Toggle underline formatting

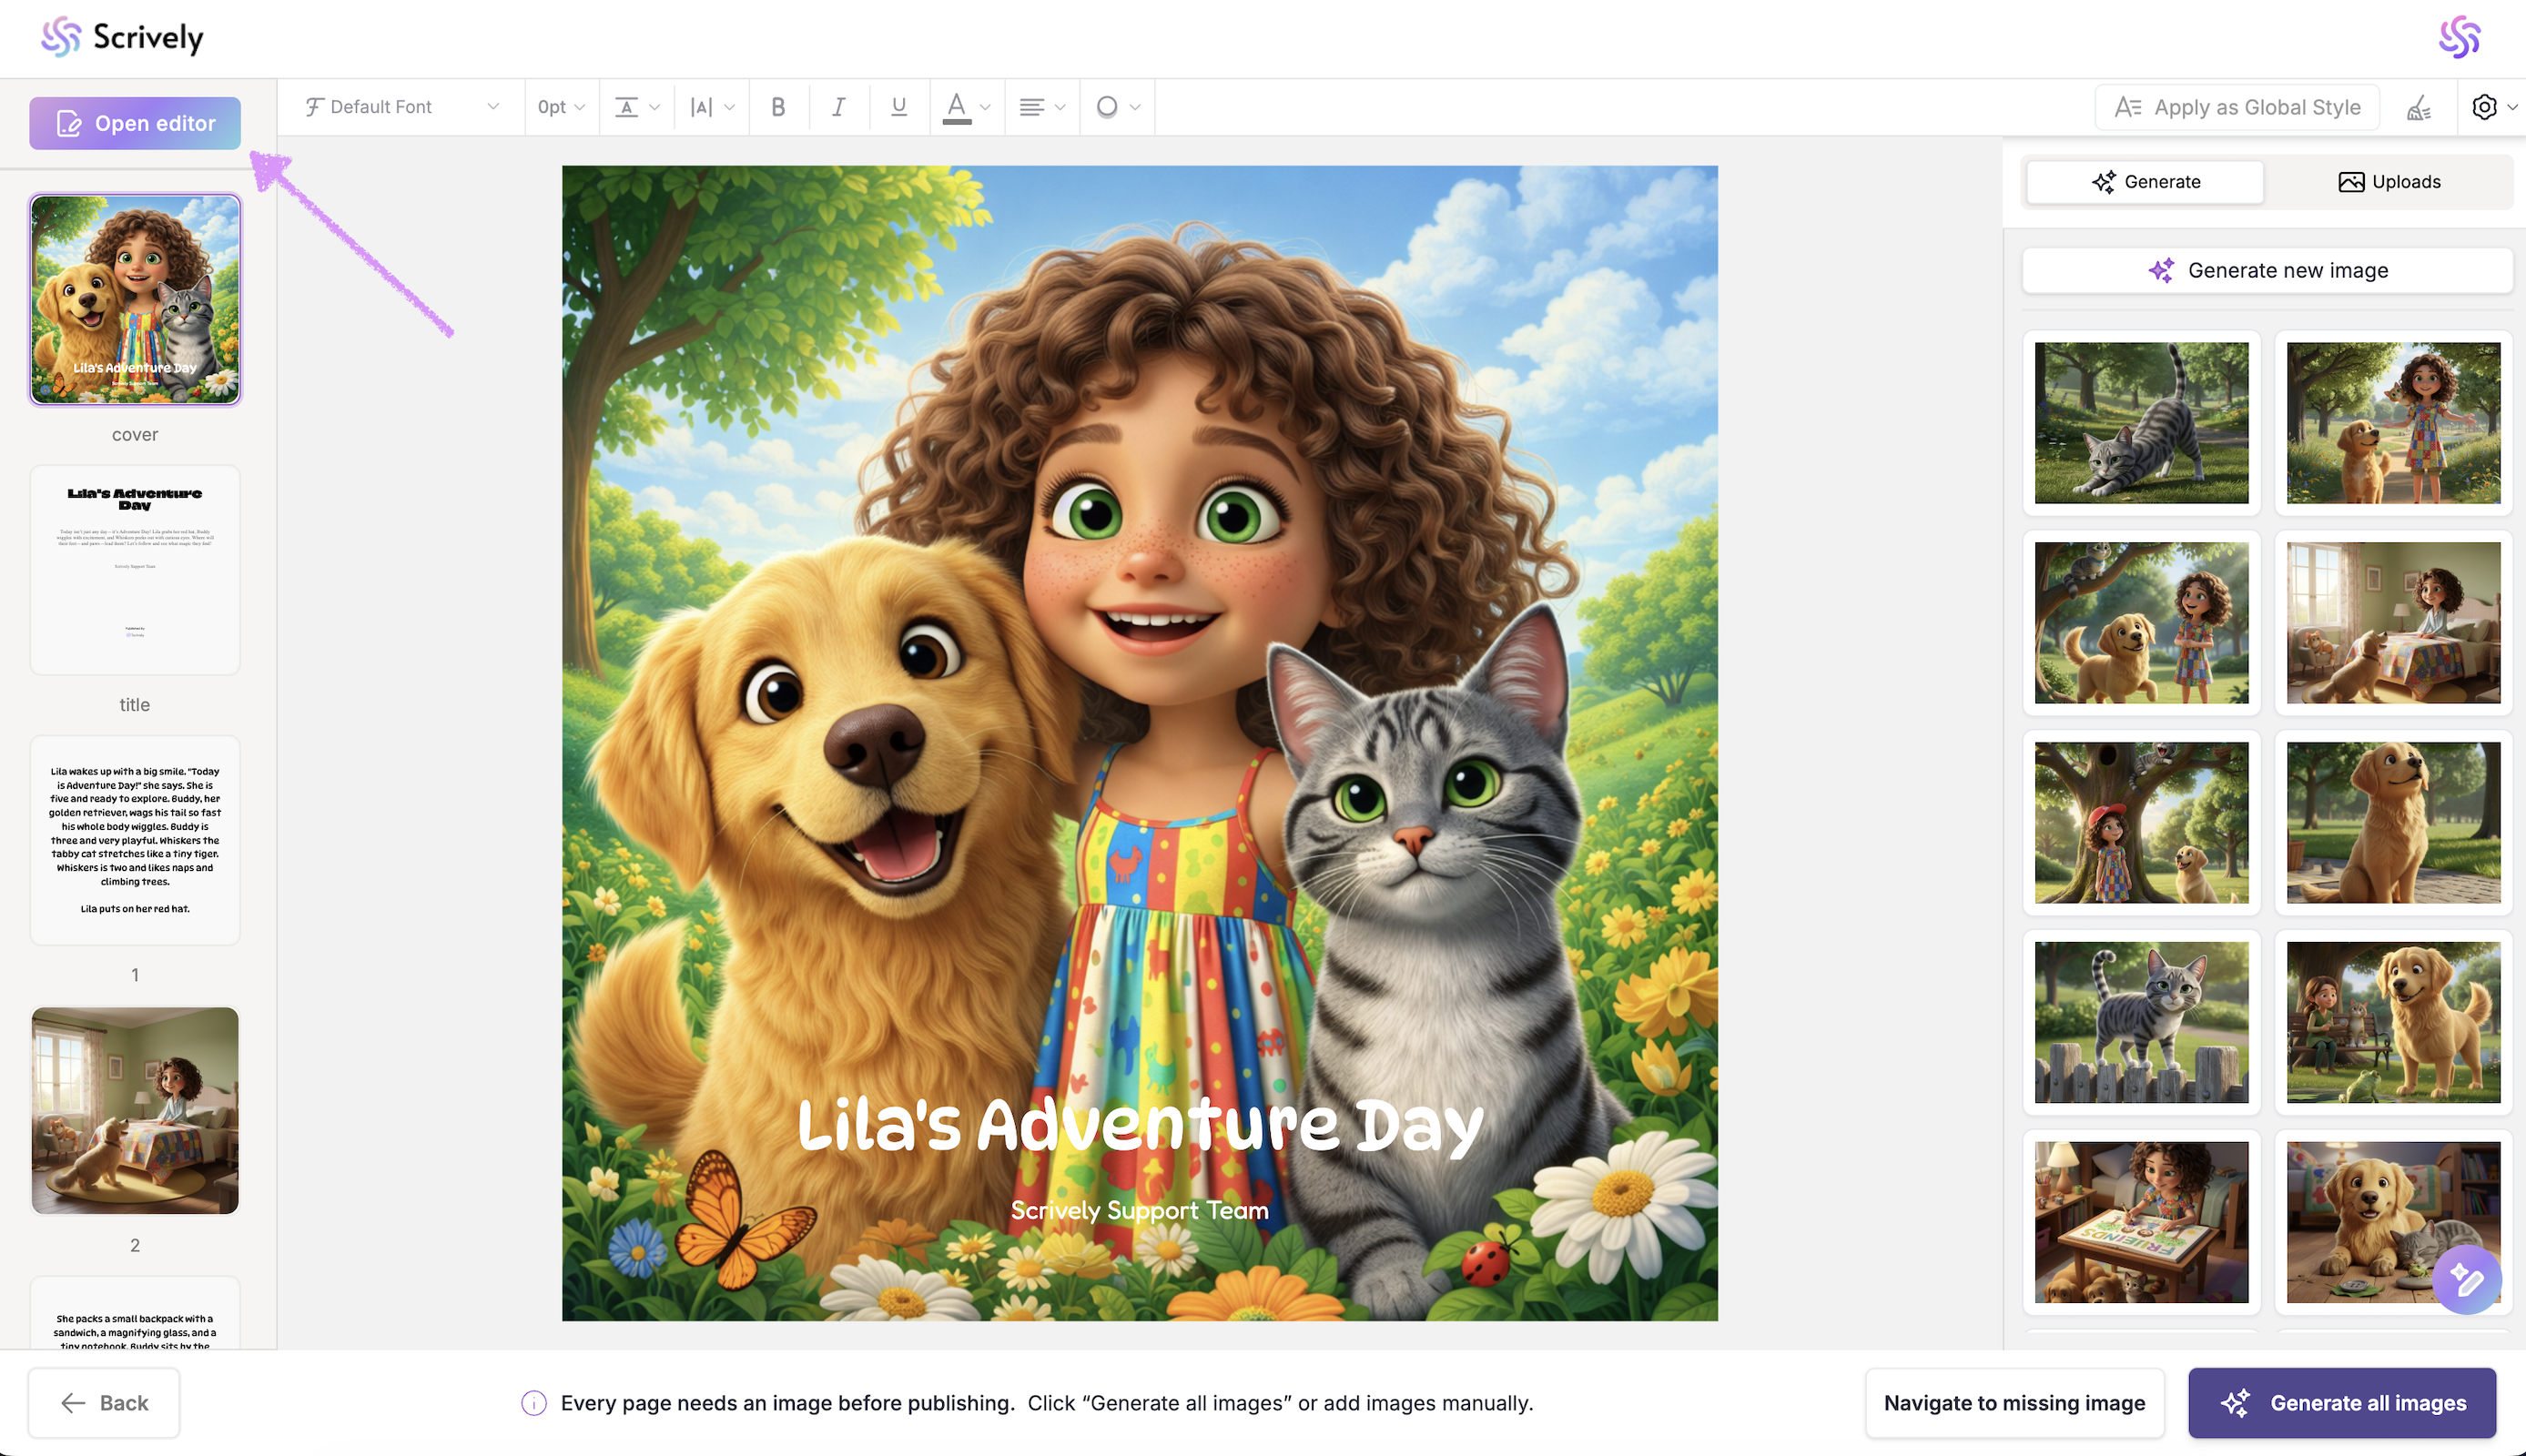point(898,107)
